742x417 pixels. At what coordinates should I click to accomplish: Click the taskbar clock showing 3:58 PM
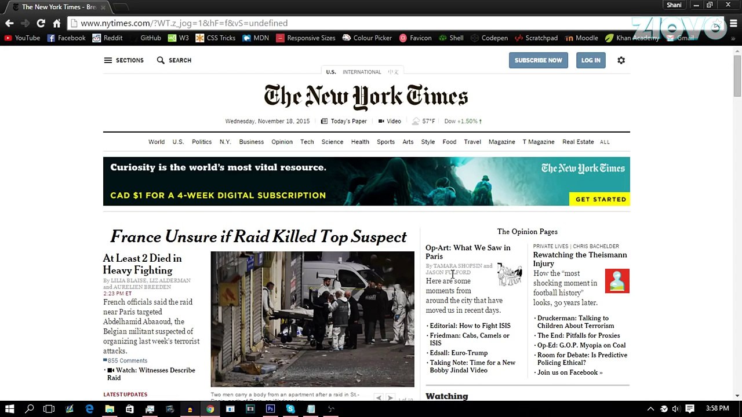(717, 409)
